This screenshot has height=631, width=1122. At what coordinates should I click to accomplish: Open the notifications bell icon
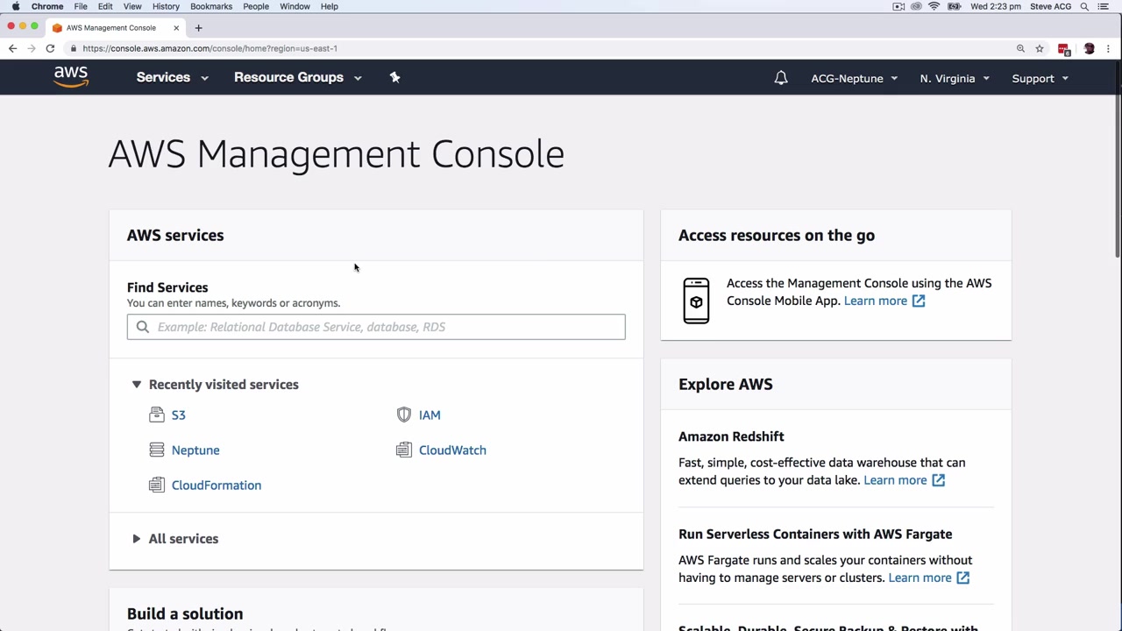pyautogui.click(x=781, y=78)
